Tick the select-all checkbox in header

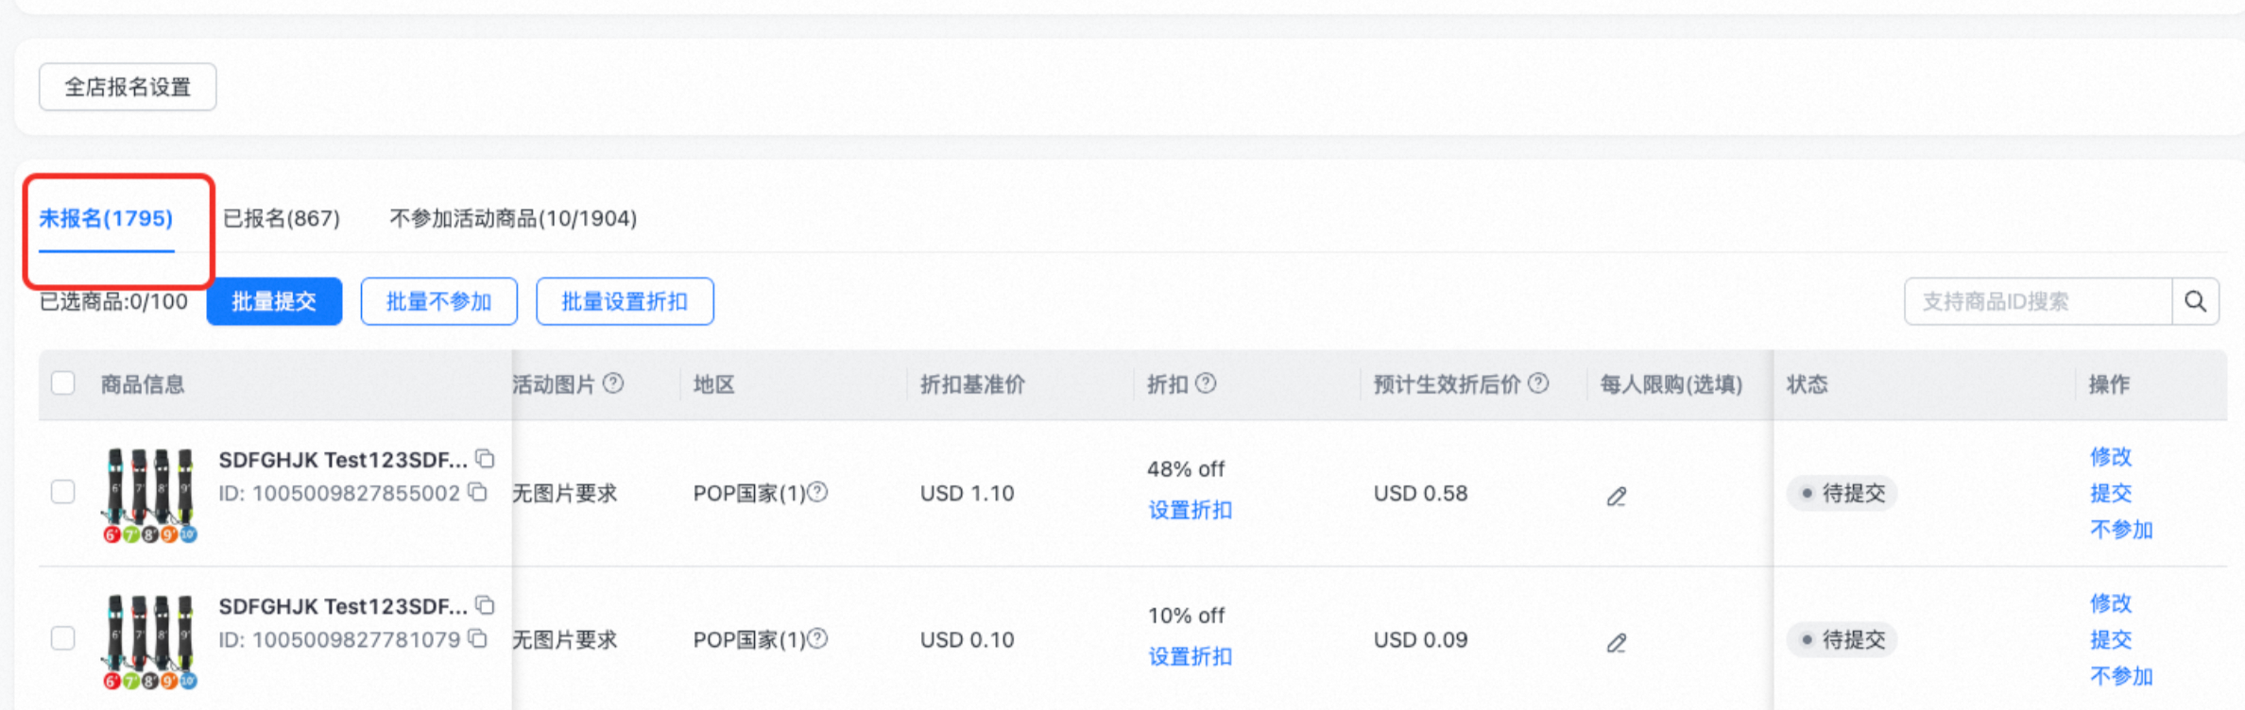(x=63, y=383)
